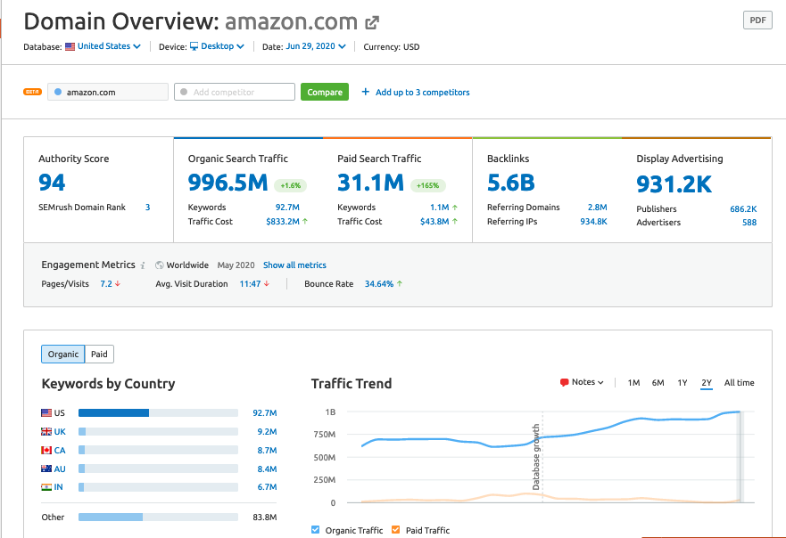Switch to the Organic toggle
Image resolution: width=786 pixels, height=538 pixels.
63,354
